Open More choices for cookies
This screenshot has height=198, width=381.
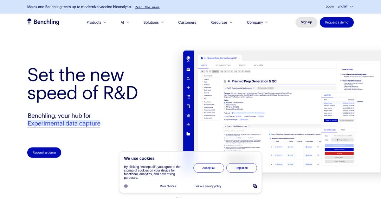pos(168,186)
